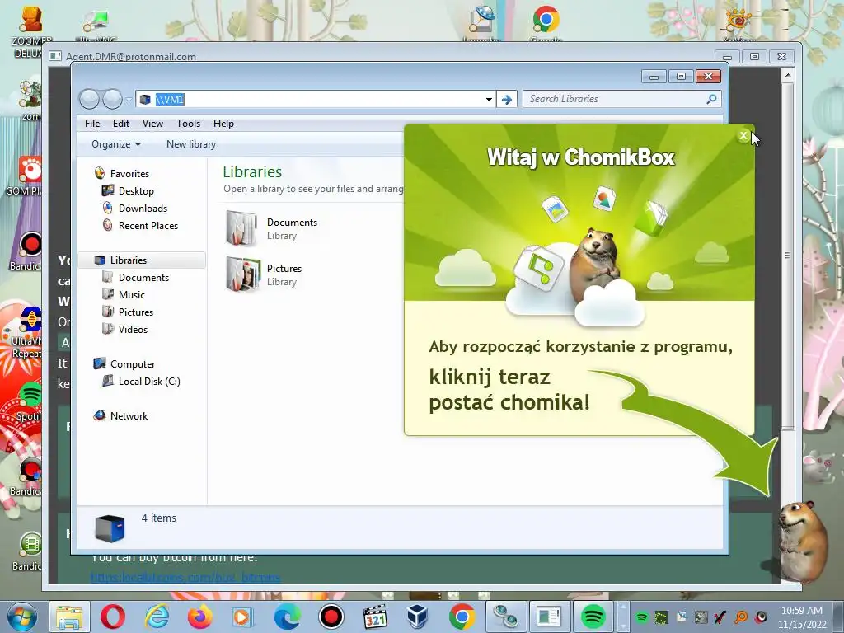Open the media player taskbar icon
Screen dimensions: 844x633
click(x=243, y=617)
